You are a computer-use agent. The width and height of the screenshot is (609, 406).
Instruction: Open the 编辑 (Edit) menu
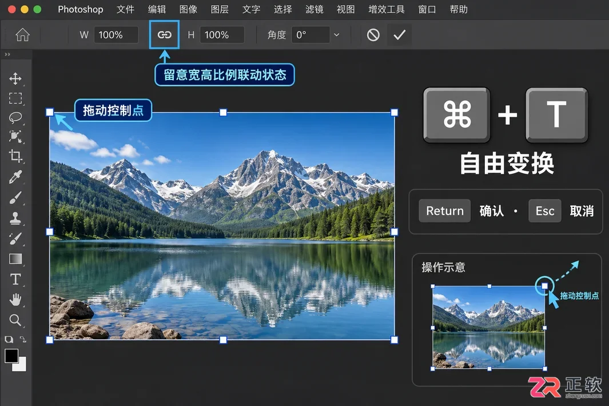(x=157, y=9)
